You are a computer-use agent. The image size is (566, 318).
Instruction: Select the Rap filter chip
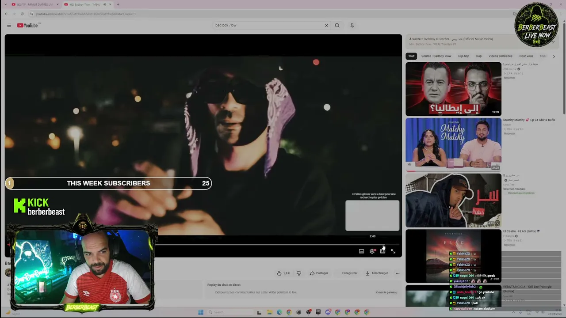tap(479, 56)
